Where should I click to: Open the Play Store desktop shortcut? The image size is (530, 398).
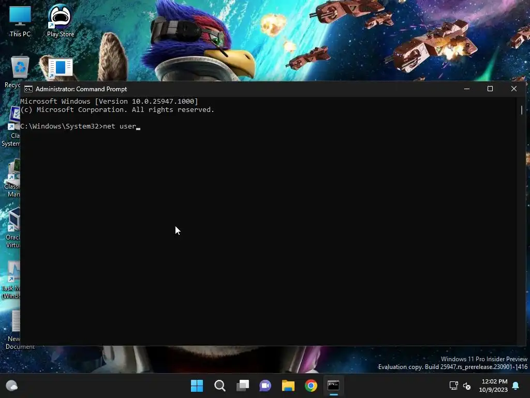pyautogui.click(x=60, y=21)
